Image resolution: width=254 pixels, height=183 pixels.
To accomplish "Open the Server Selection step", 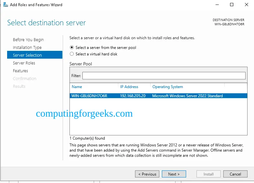I will pyautogui.click(x=35, y=55).
